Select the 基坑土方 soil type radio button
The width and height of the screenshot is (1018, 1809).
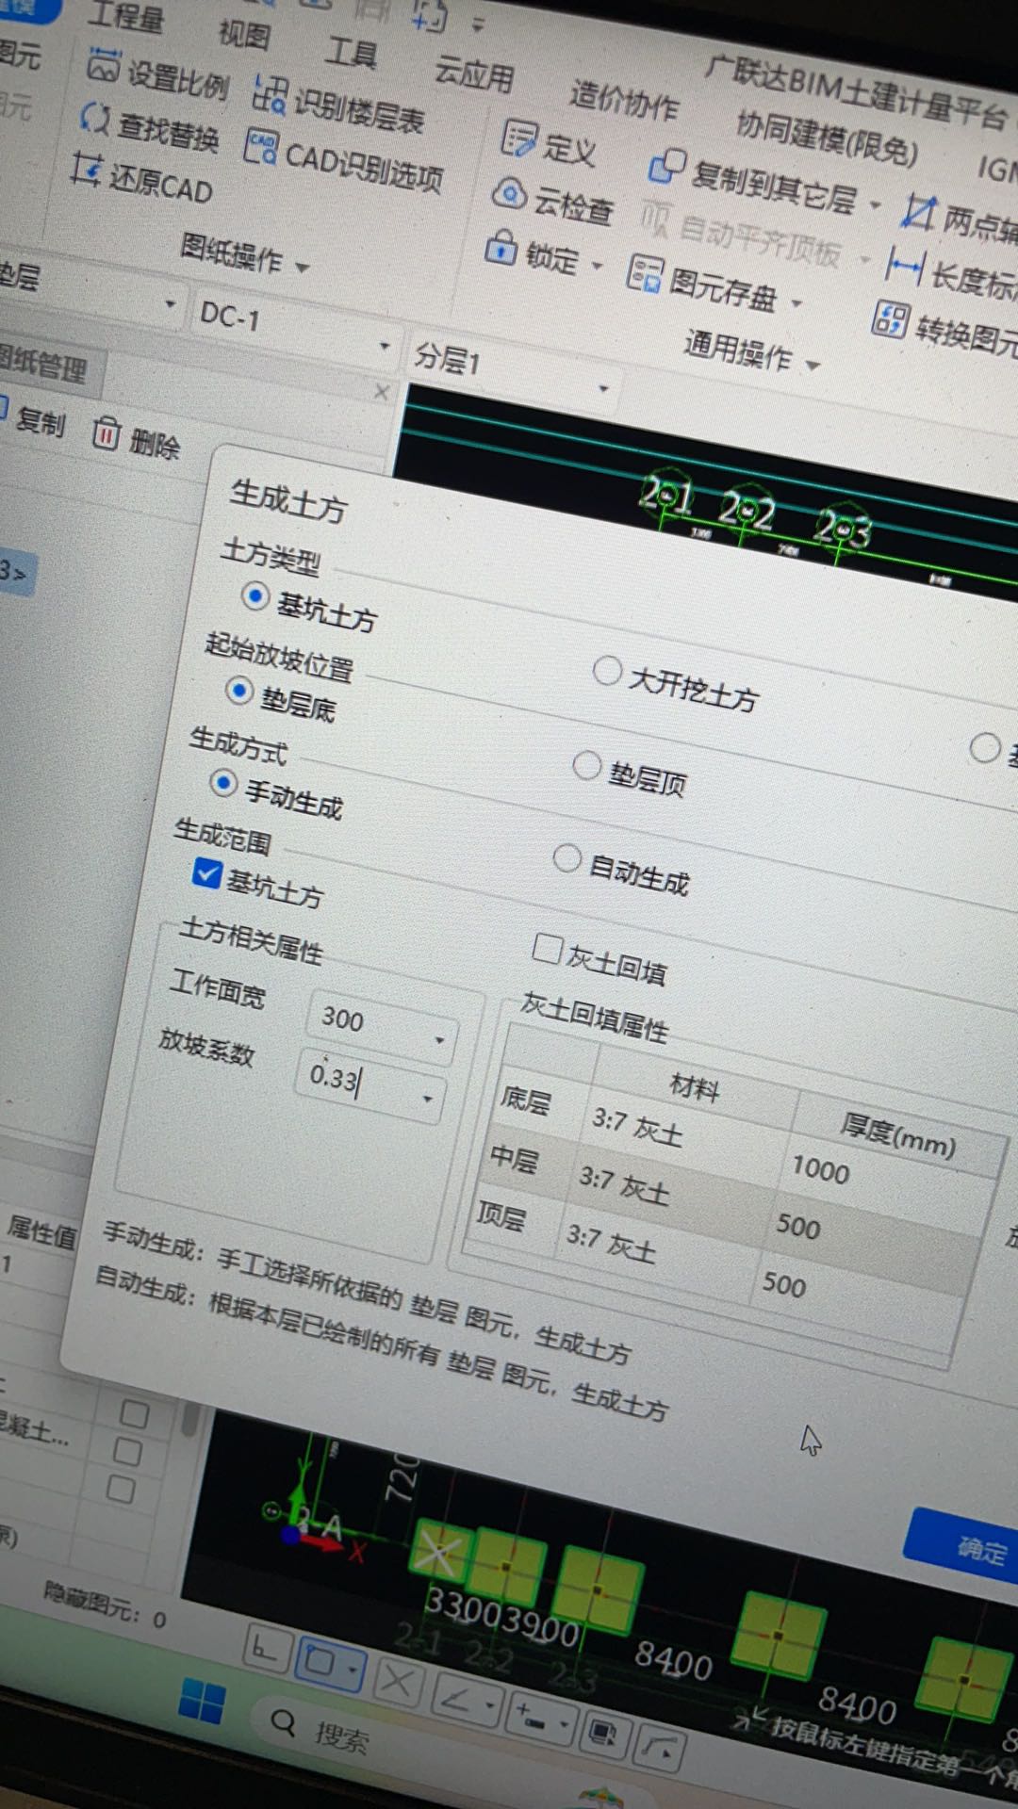tap(255, 596)
